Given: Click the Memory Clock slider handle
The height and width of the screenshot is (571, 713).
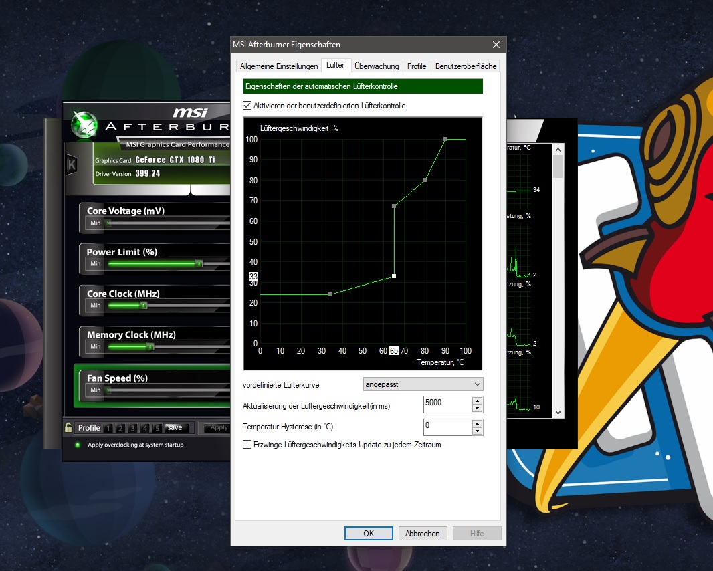Looking at the screenshot, I should [150, 346].
